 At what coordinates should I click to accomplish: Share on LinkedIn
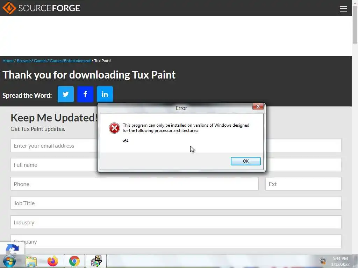pos(105,94)
